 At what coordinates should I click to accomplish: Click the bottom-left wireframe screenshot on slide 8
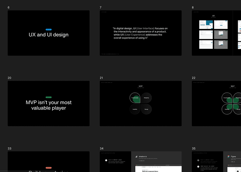[206, 44]
